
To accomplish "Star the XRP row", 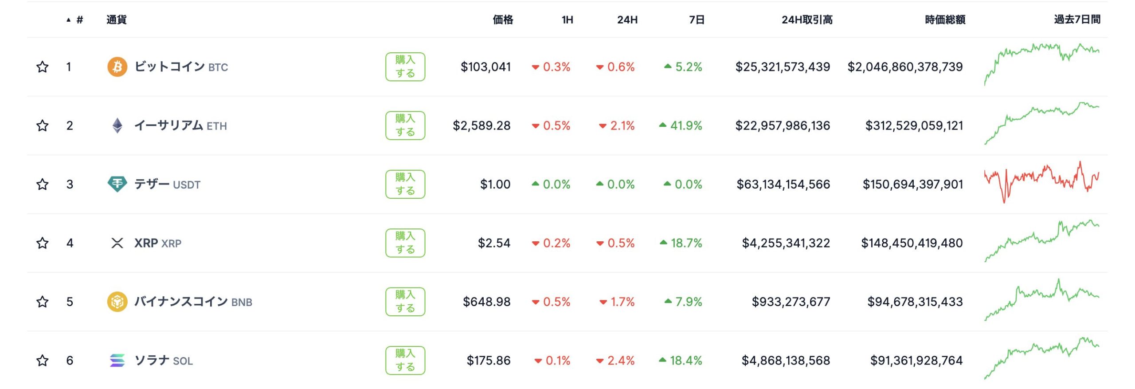I will click(42, 243).
